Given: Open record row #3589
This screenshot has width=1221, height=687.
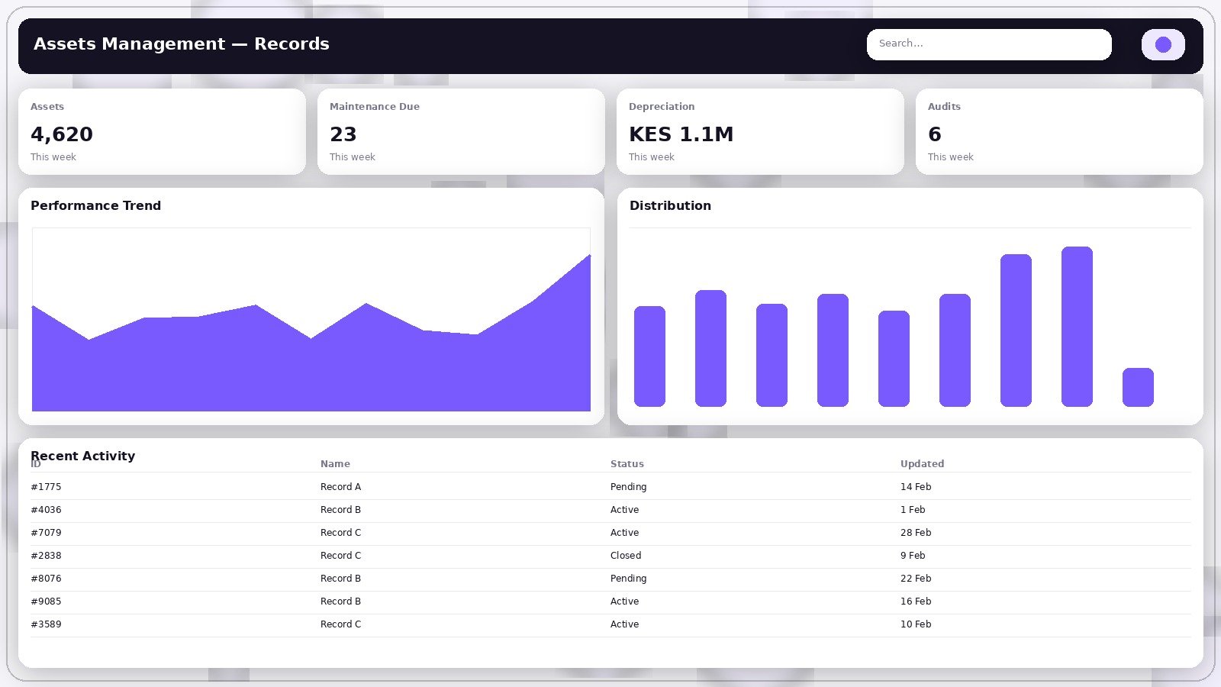Looking at the screenshot, I should (46, 624).
